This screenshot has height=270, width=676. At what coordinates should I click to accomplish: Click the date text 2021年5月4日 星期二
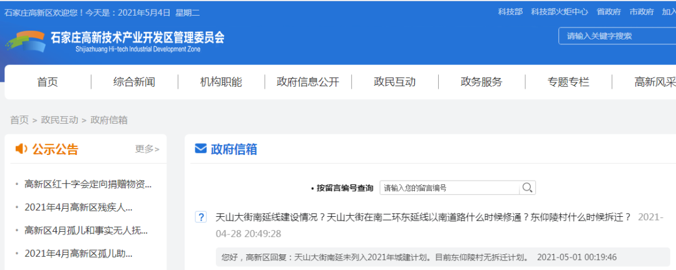click(x=158, y=12)
